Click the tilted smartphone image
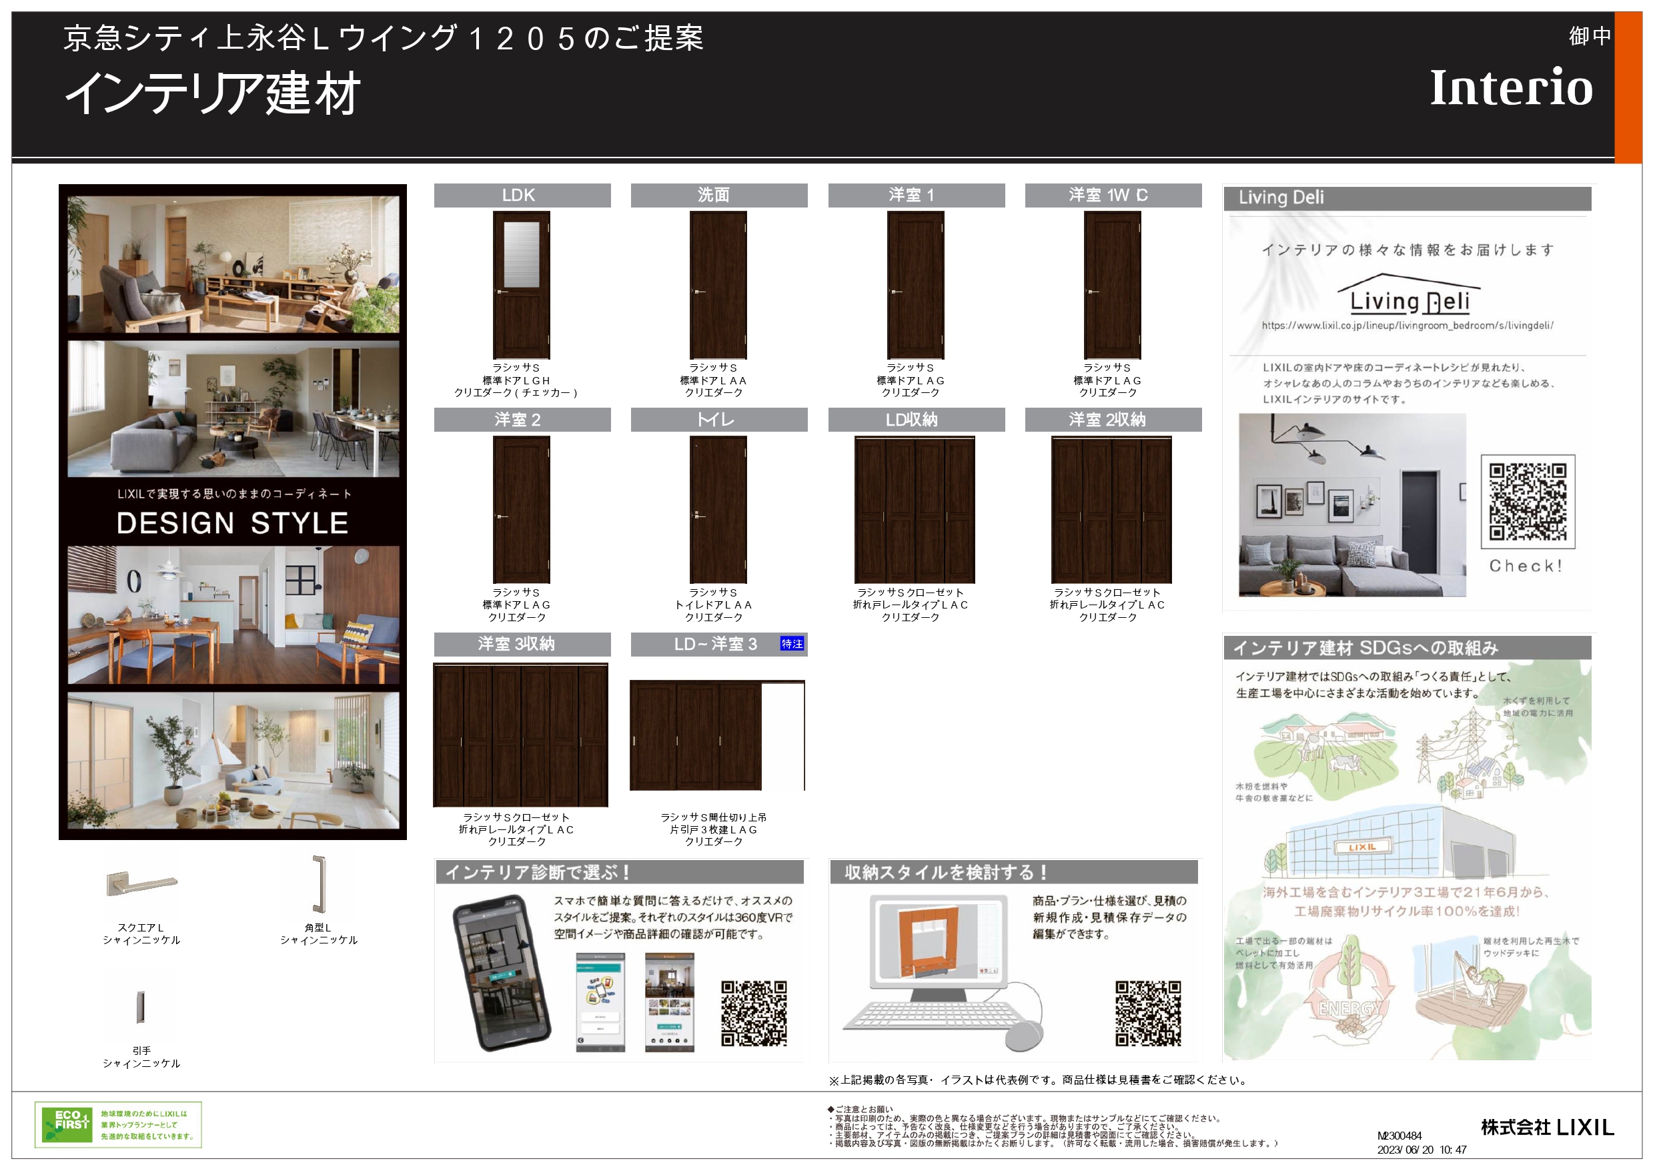This screenshot has height=1171, width=1655. (x=502, y=973)
